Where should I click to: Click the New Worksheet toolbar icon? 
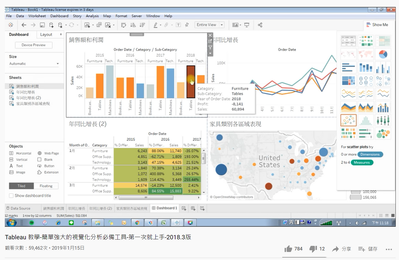[x=88, y=25]
